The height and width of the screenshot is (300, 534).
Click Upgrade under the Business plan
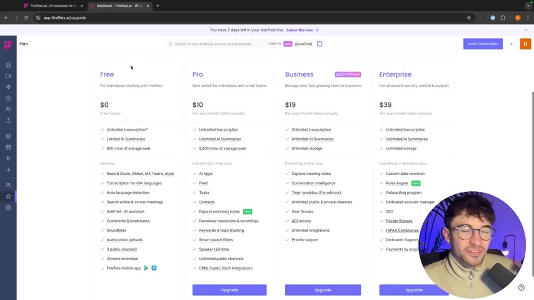tap(323, 290)
